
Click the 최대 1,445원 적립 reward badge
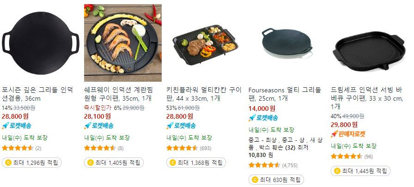point(360,171)
